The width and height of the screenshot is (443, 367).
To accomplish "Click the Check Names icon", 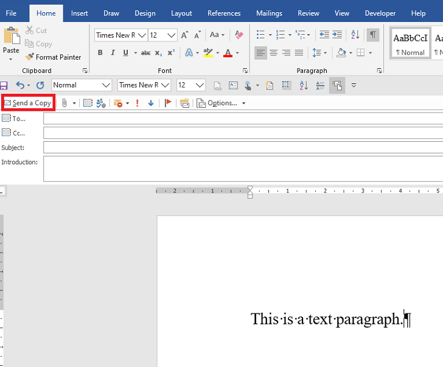I will pyautogui.click(x=101, y=103).
